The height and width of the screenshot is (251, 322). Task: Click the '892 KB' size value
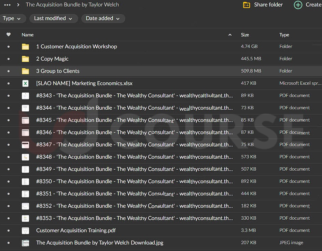pyautogui.click(x=249, y=181)
